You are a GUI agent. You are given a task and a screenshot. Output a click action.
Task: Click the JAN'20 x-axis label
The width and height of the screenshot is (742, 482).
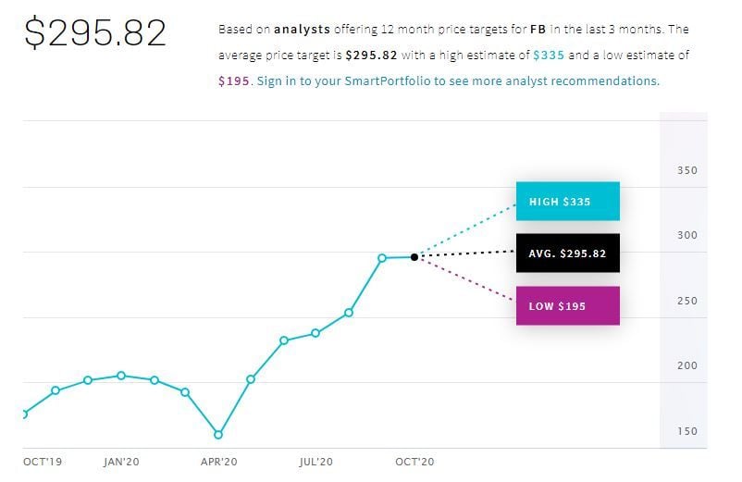point(121,461)
